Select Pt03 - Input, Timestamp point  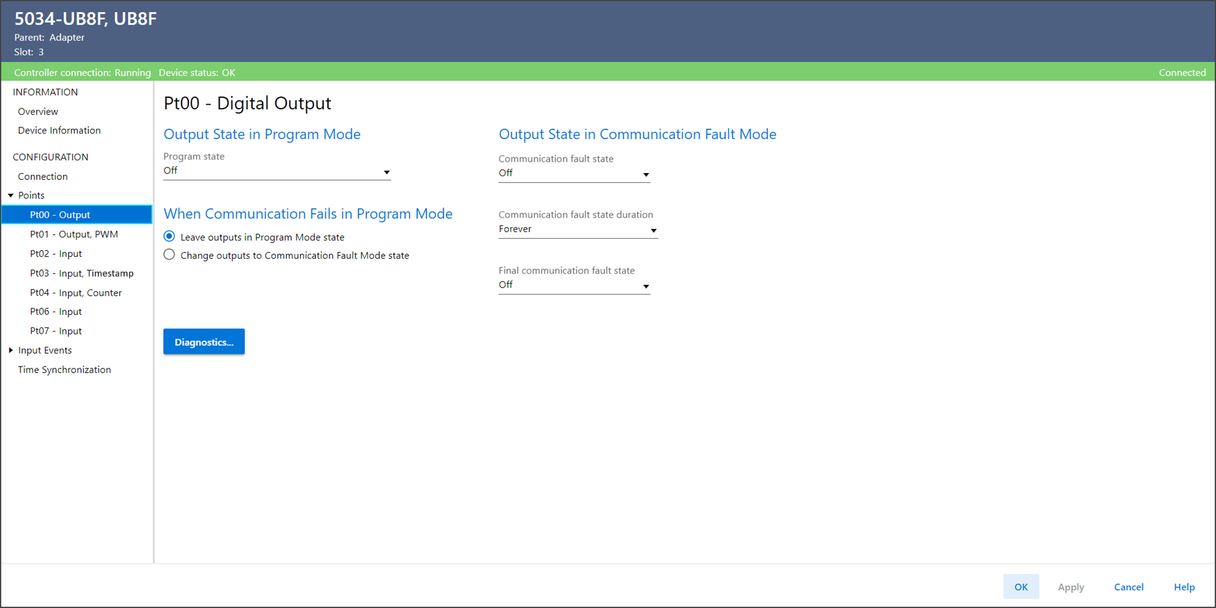tap(82, 273)
